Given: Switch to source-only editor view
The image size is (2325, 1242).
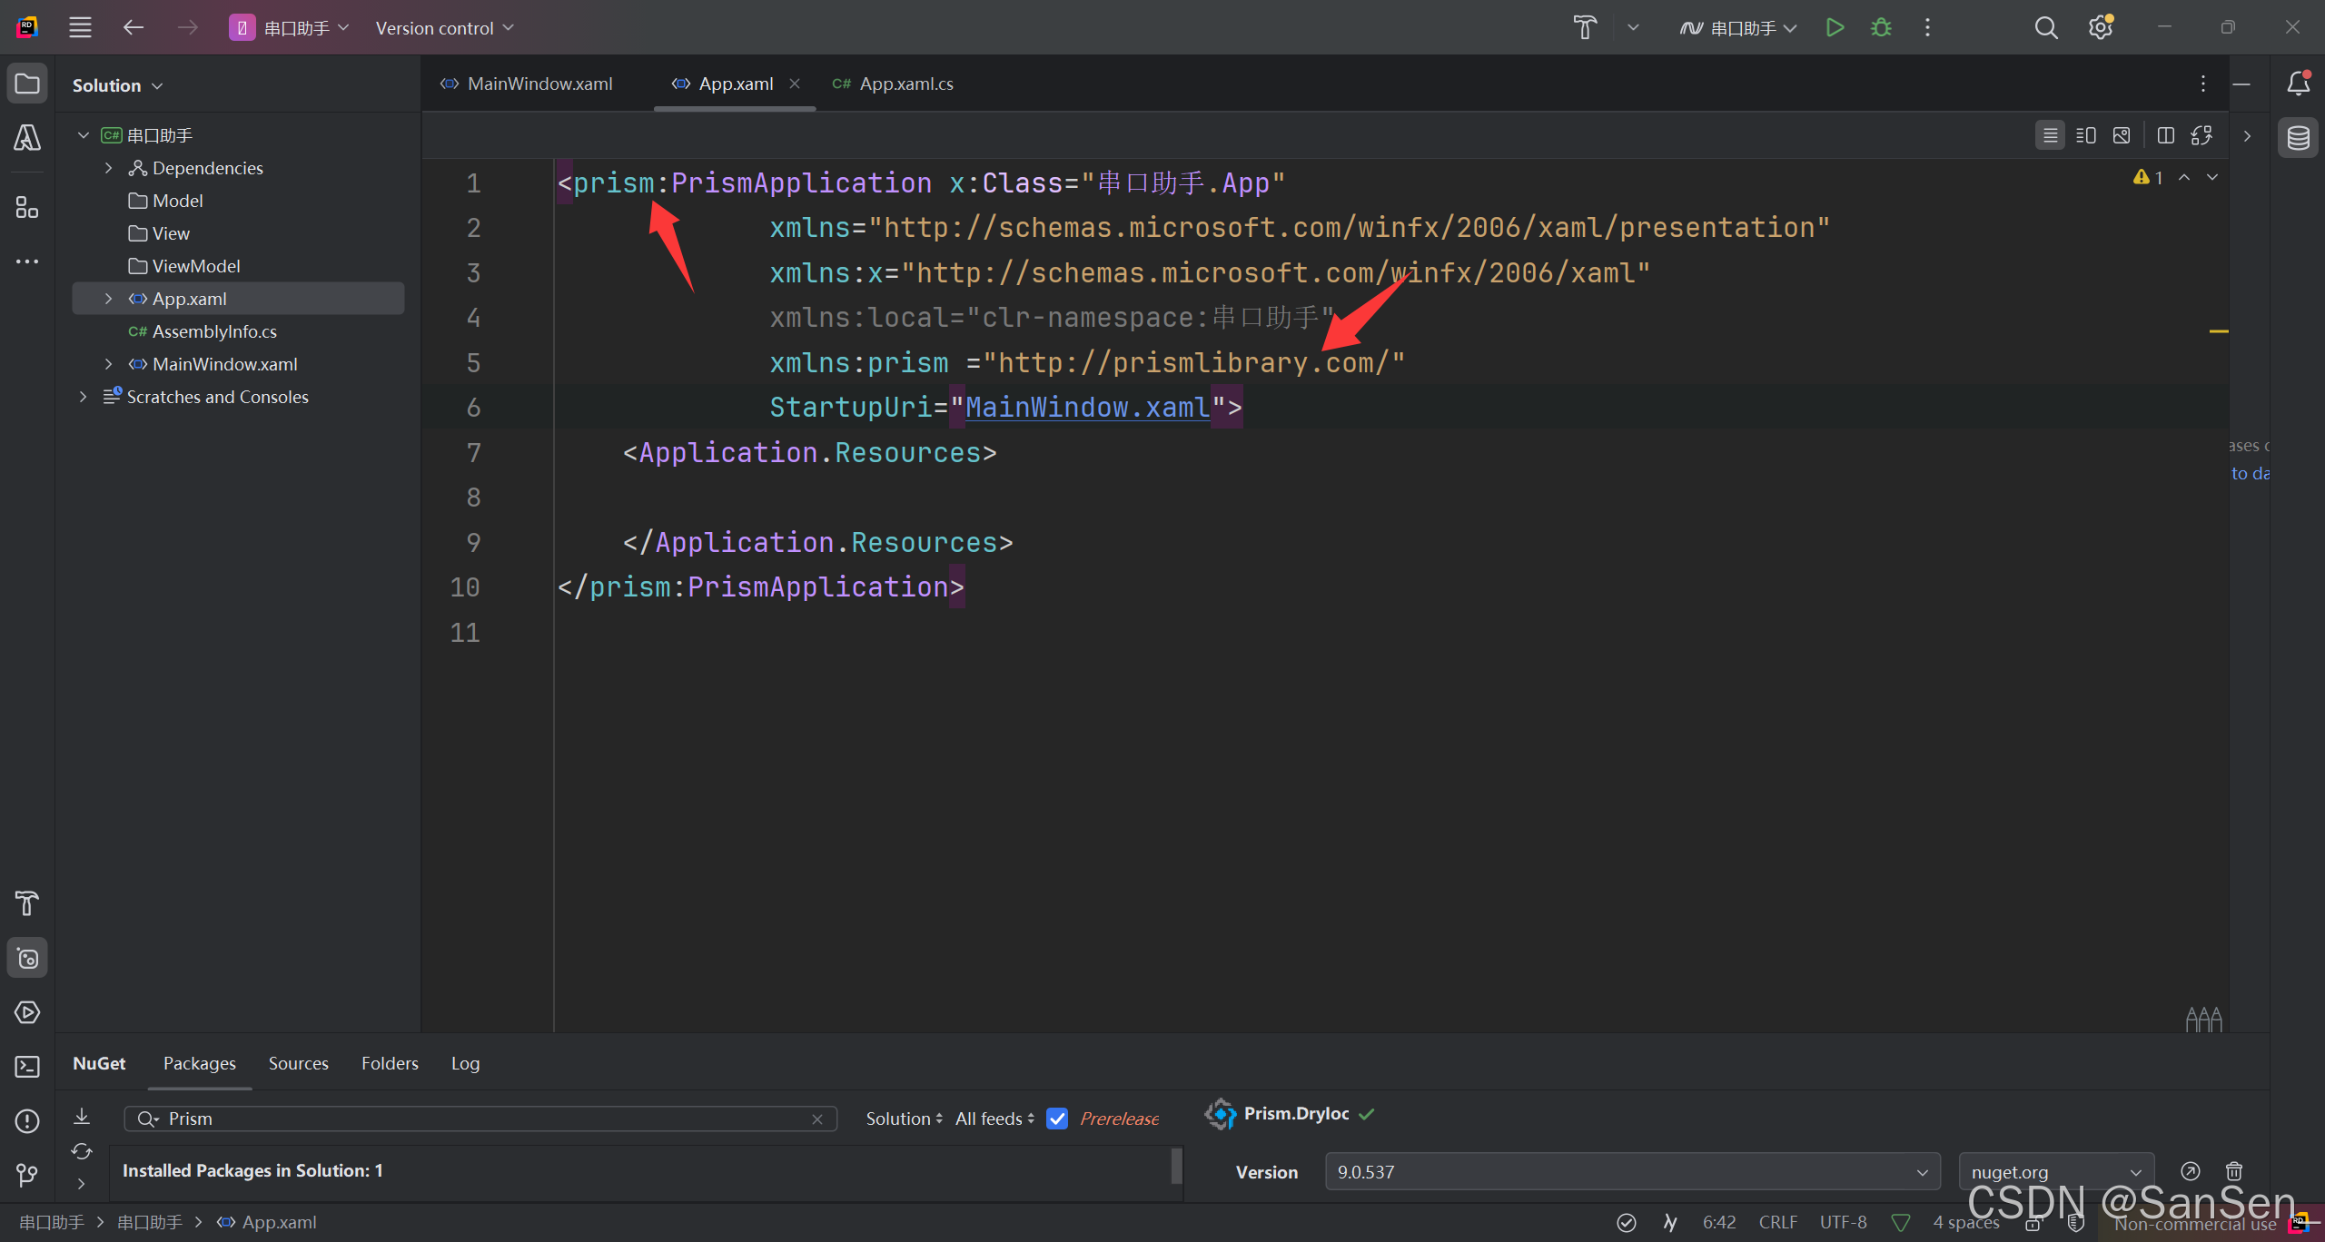Looking at the screenshot, I should (2050, 135).
